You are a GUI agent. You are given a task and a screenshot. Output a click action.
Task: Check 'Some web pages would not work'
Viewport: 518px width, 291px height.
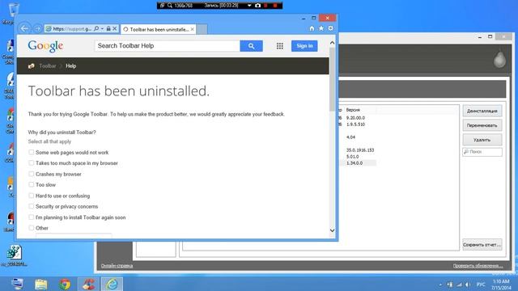coord(31,153)
